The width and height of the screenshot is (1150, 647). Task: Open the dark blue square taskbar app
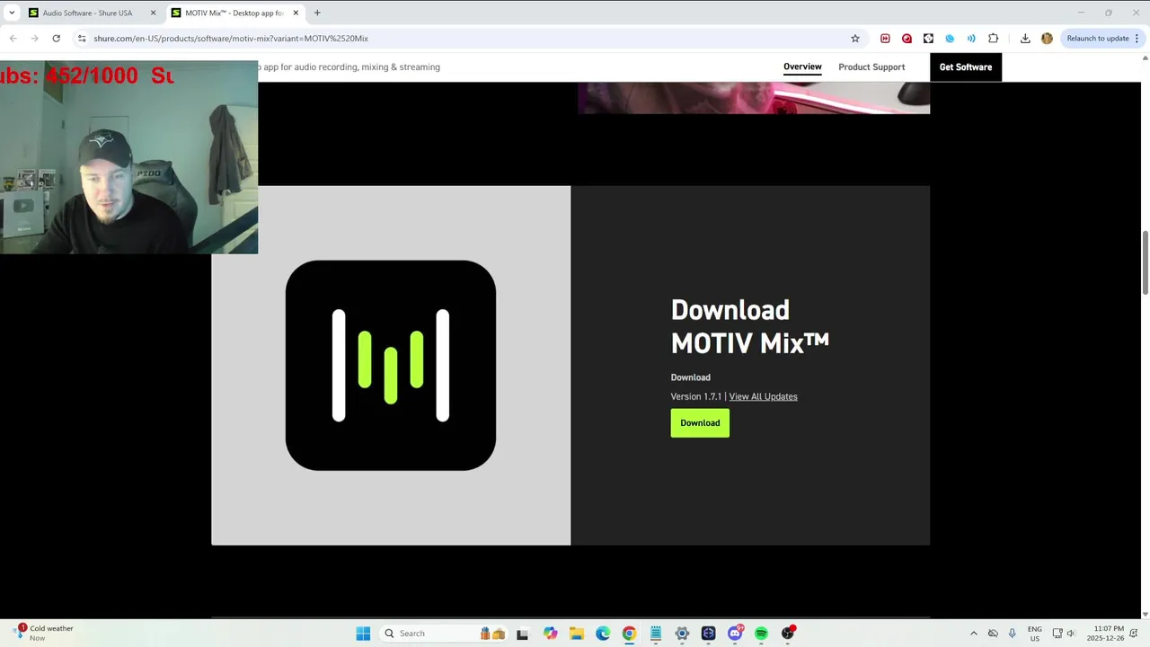[708, 634]
